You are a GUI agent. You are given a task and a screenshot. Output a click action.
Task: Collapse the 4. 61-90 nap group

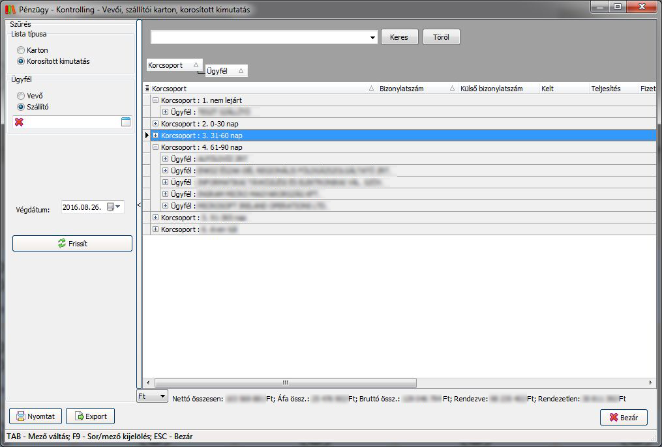[x=155, y=147]
